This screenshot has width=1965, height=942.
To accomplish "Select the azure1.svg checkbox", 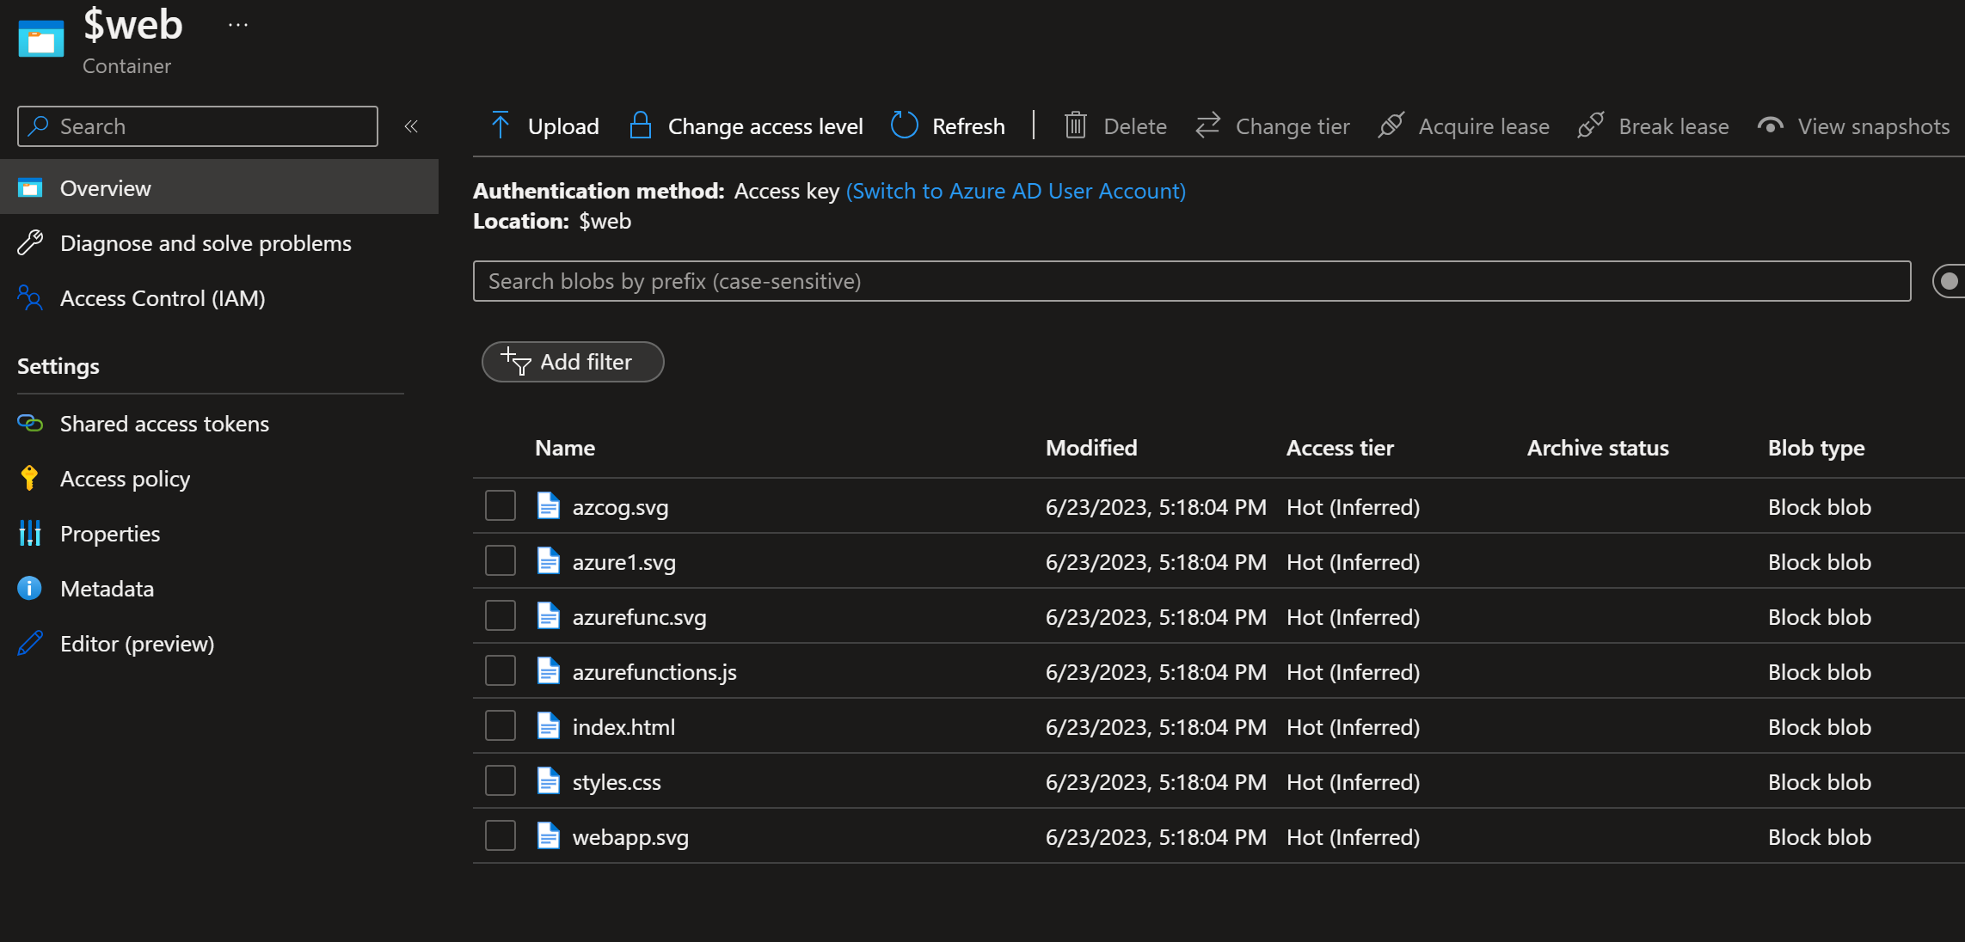I will 500,560.
